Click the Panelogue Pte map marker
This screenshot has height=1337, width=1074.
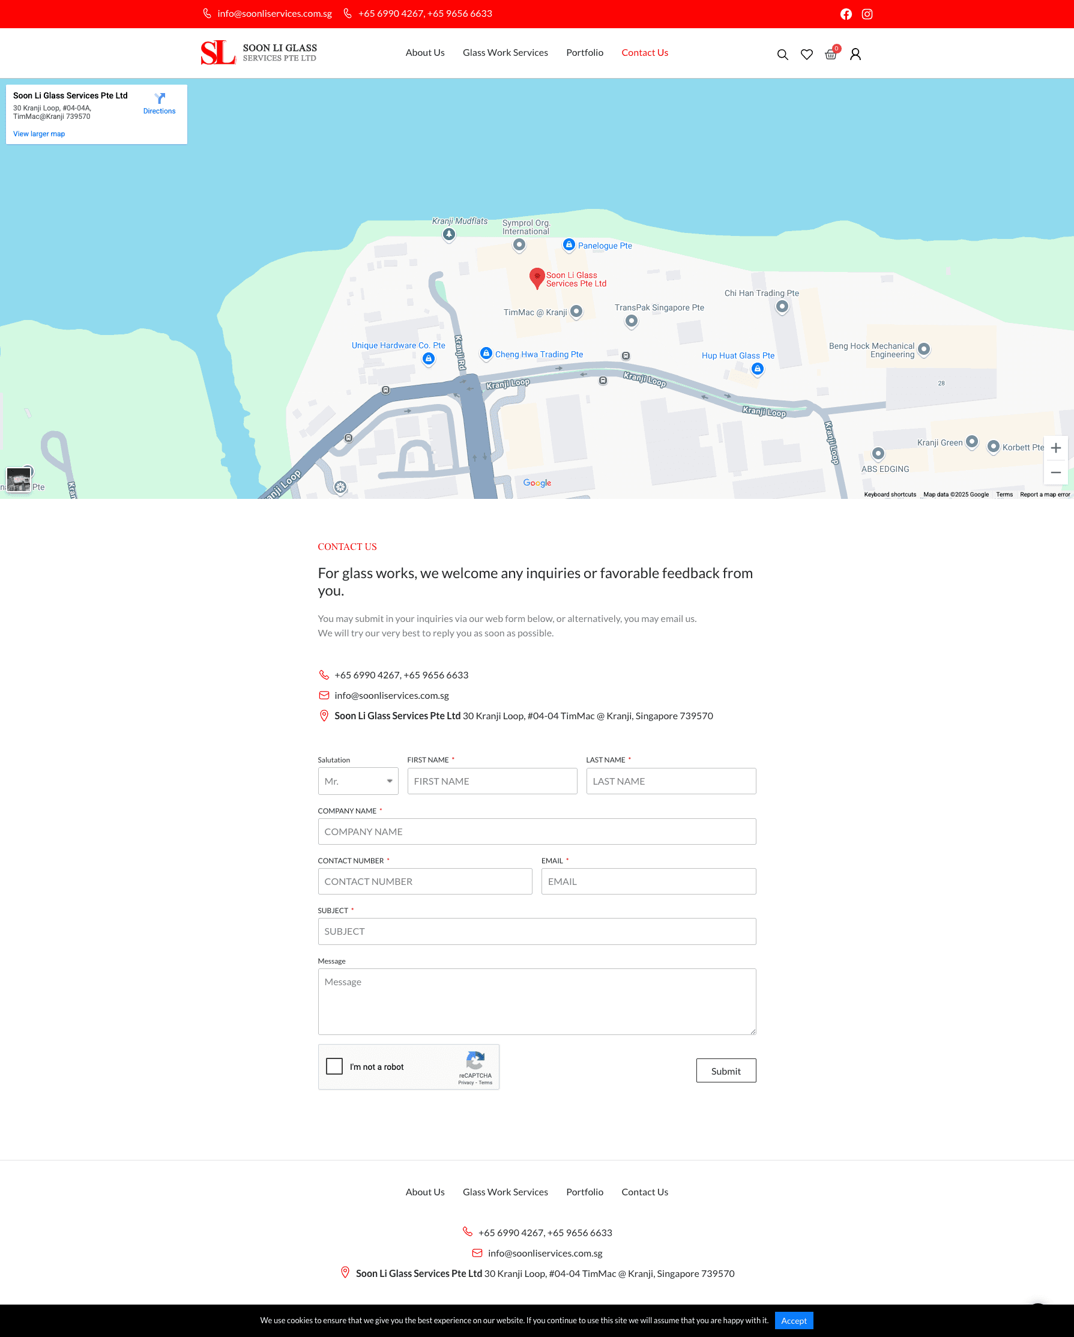[x=569, y=245]
